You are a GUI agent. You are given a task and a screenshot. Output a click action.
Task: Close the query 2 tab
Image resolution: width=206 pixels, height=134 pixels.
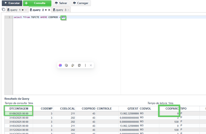tap(49, 10)
